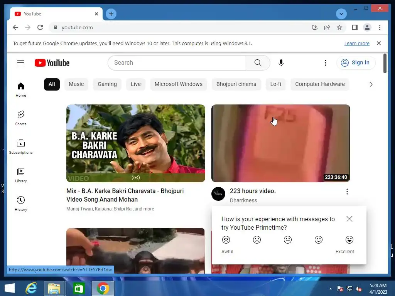Rate experience Excellent with grinning face
Screen dimensions: 395x296
(349, 240)
